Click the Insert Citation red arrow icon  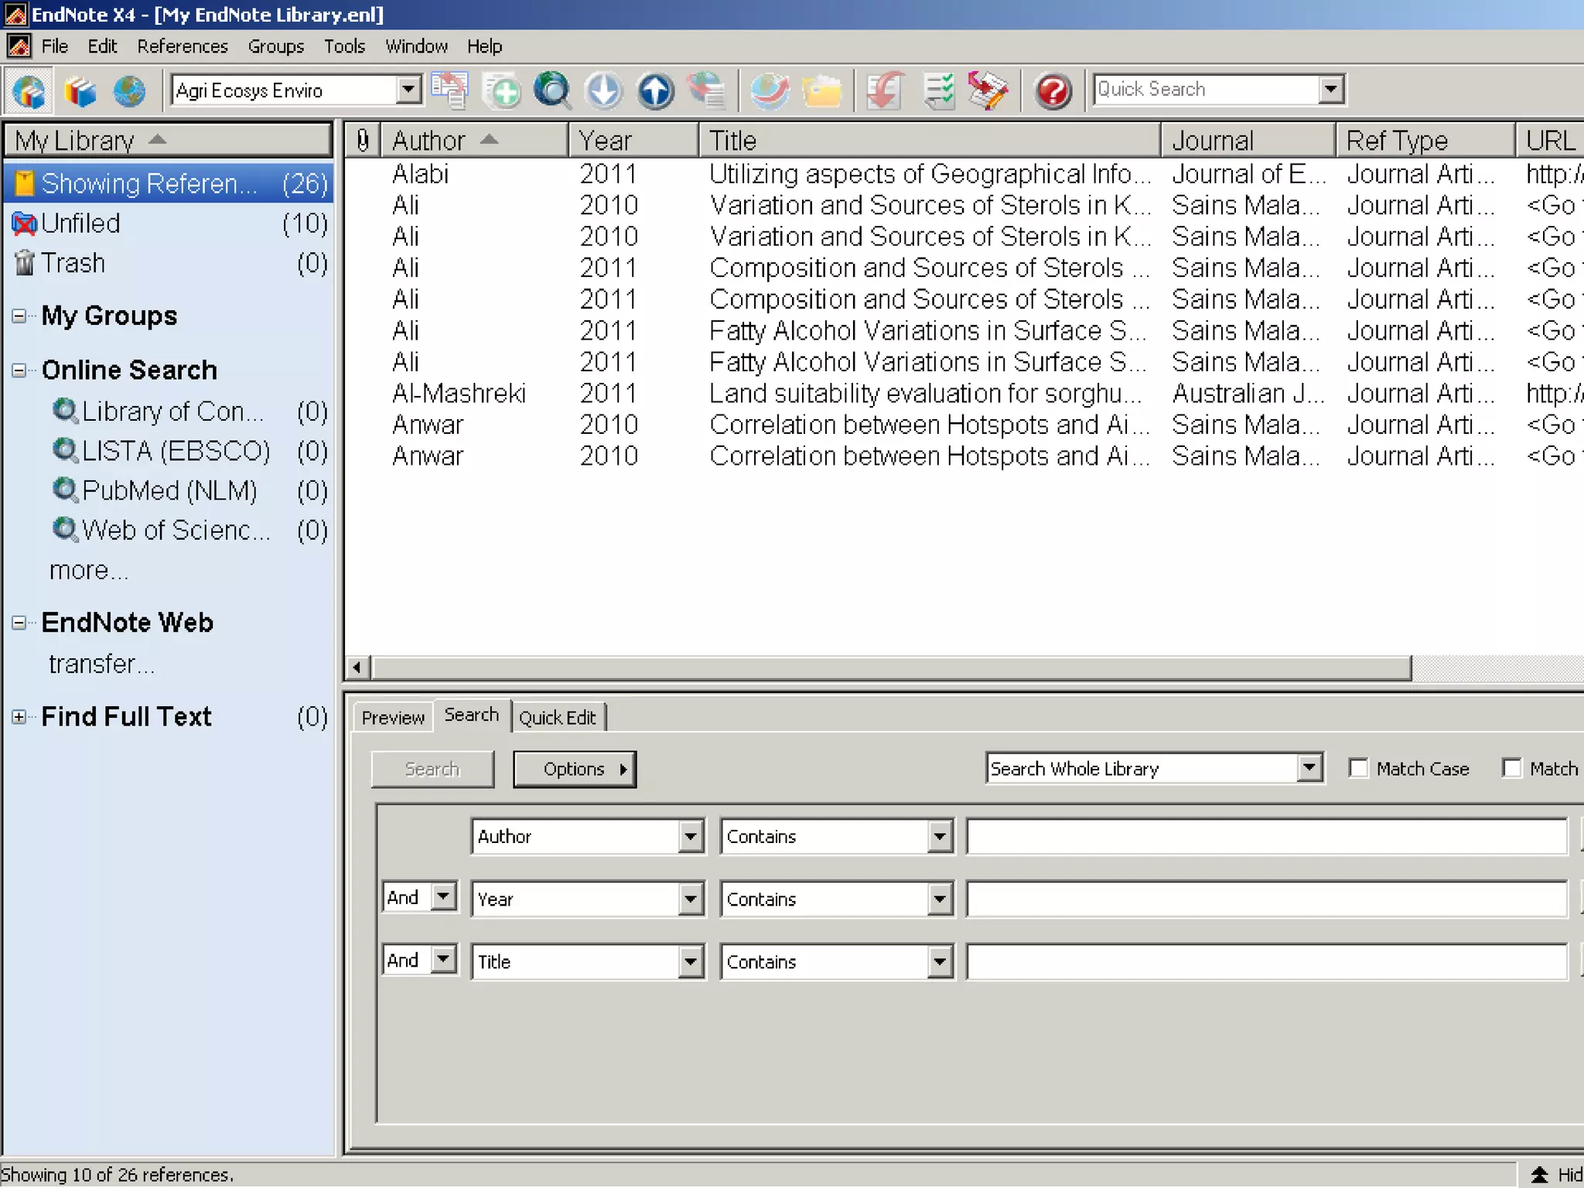pyautogui.click(x=885, y=90)
